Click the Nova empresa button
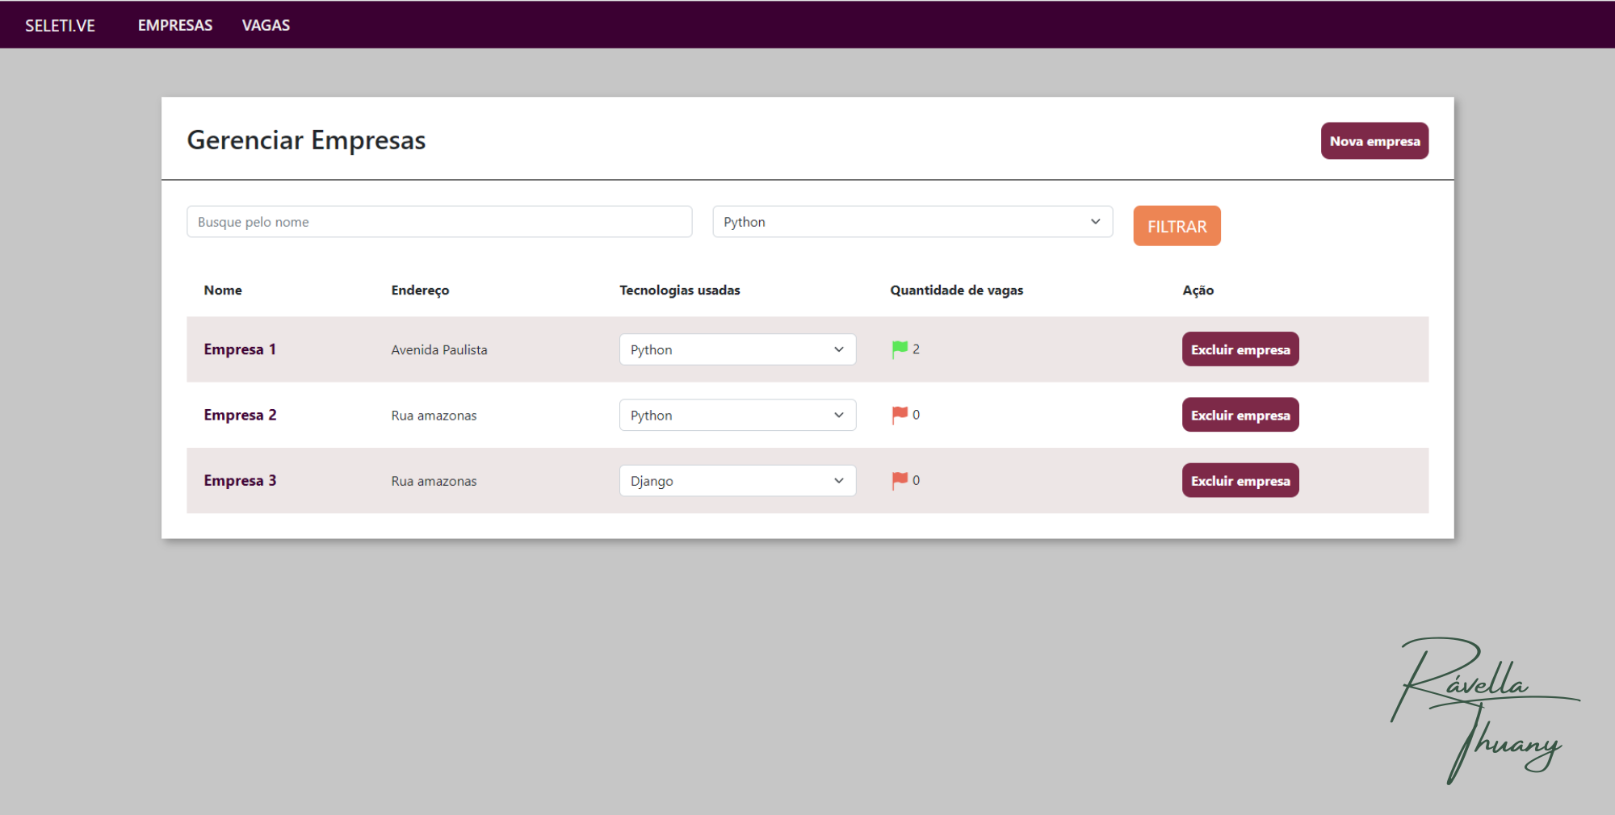 tap(1374, 140)
